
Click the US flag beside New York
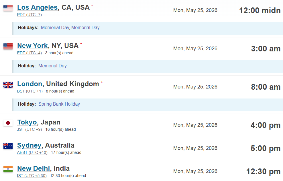click(x=8, y=46)
